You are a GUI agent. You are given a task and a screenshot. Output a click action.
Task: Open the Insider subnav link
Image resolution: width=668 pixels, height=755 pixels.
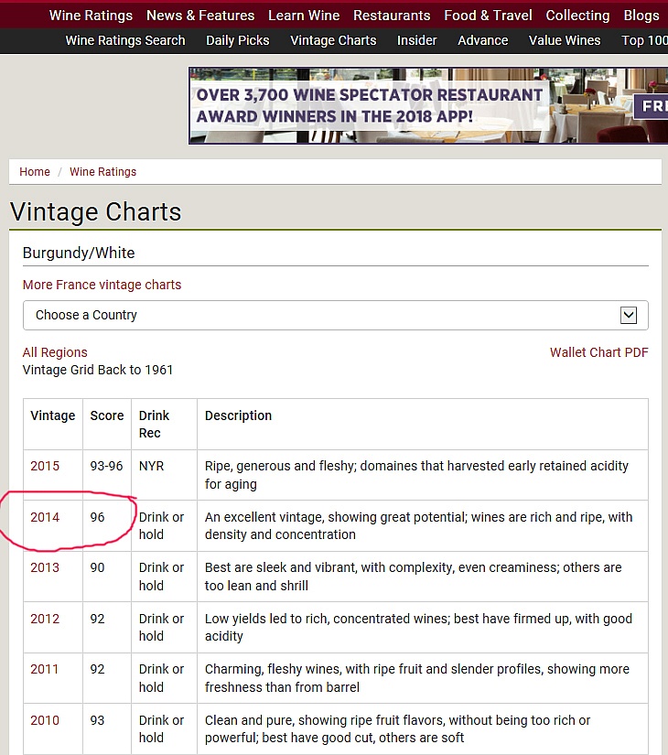click(x=416, y=40)
